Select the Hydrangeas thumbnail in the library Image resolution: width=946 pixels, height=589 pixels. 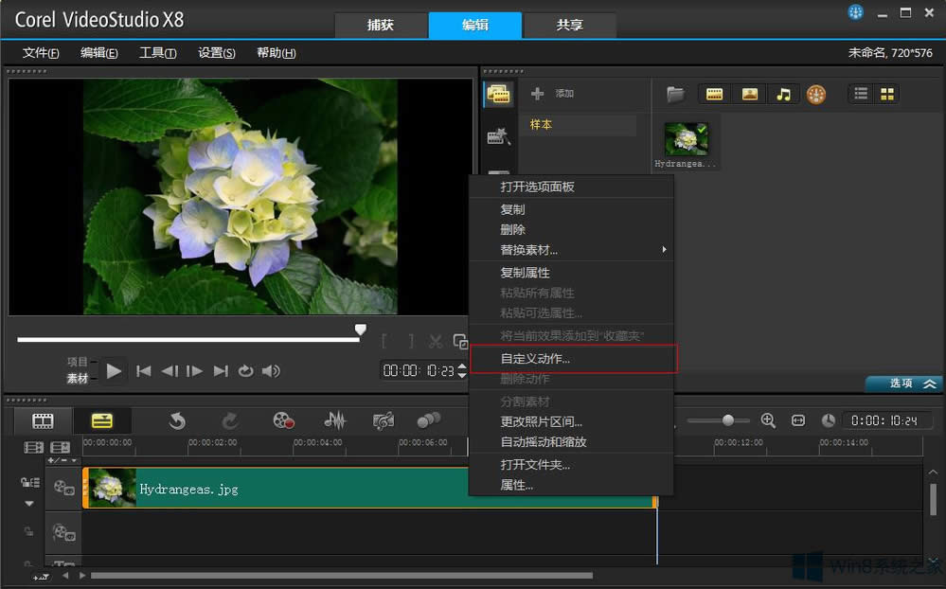point(687,139)
